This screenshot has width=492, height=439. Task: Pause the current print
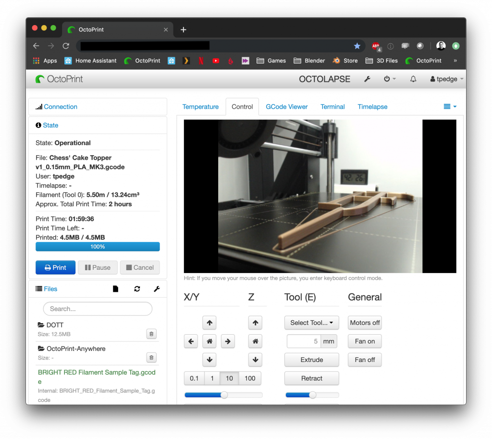98,267
